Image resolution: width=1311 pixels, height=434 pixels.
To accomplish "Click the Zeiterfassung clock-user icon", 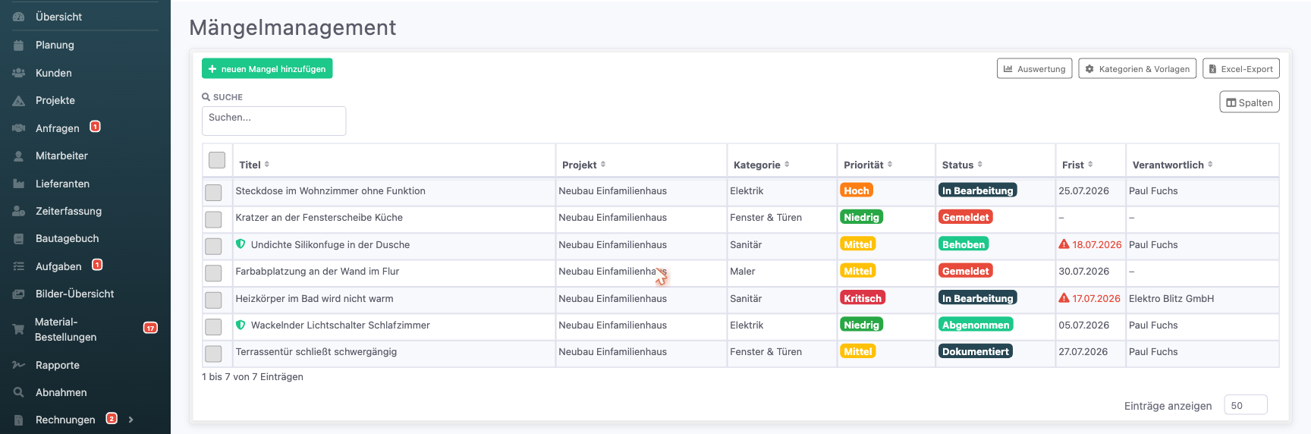I will (x=19, y=211).
